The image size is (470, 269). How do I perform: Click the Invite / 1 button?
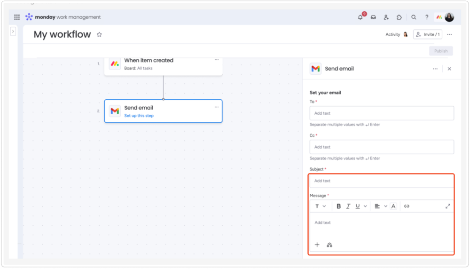427,34
